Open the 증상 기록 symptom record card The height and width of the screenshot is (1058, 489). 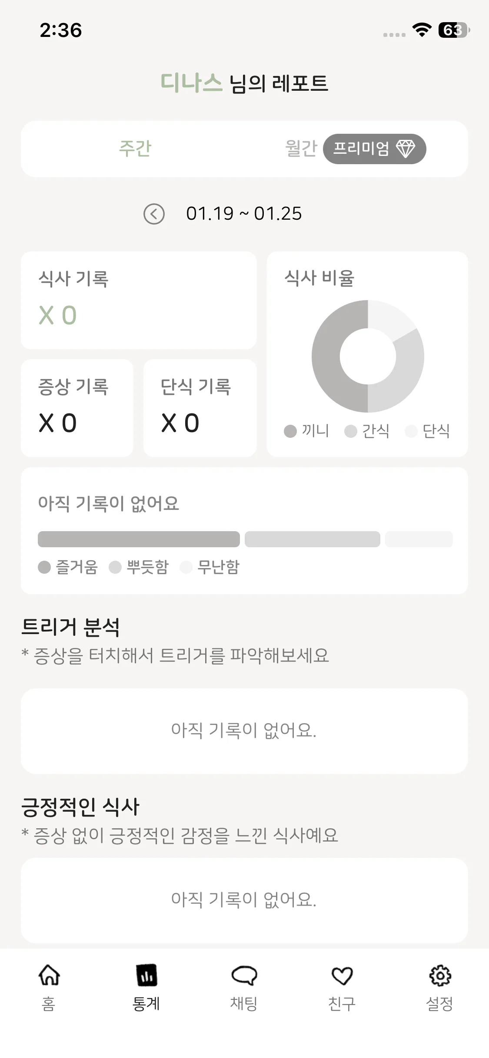[x=77, y=407]
